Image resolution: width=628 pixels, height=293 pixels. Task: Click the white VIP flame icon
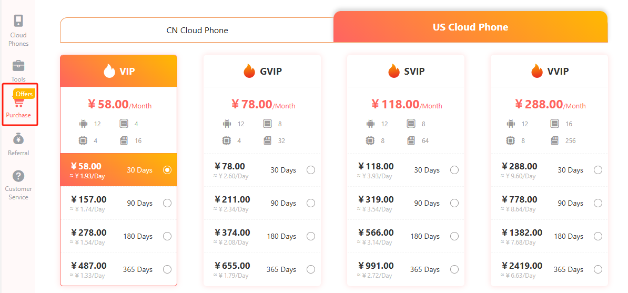click(109, 72)
